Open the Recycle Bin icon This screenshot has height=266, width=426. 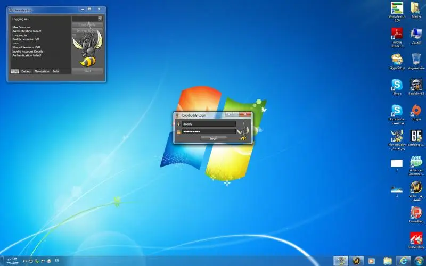pos(416,61)
